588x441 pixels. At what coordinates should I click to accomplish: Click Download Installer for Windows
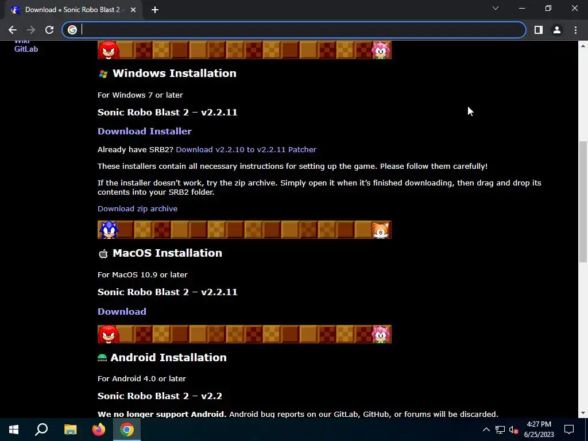(x=144, y=131)
